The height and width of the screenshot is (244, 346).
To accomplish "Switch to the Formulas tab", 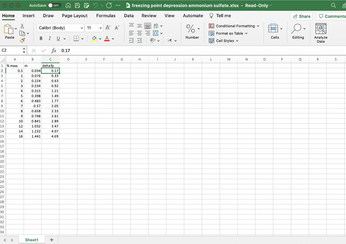I will click(106, 16).
